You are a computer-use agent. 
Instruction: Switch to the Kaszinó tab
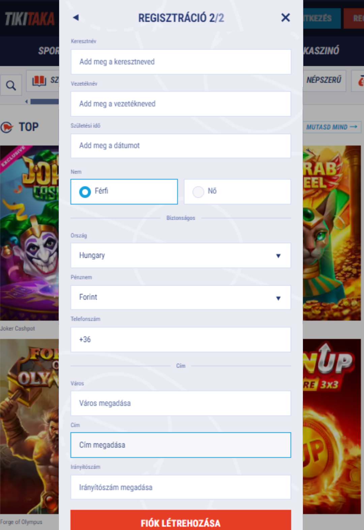coord(321,51)
